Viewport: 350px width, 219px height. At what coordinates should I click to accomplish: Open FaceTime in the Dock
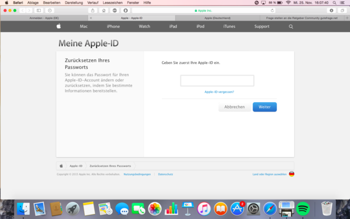(138, 209)
